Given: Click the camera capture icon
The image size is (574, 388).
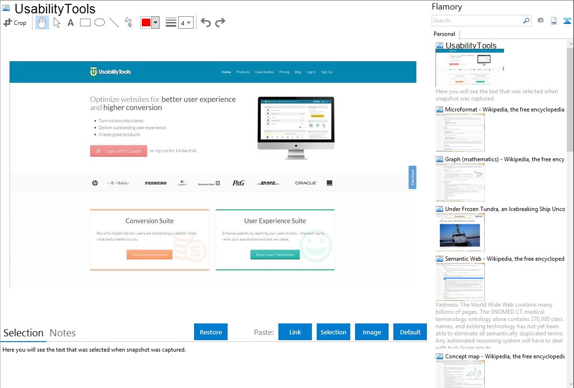Looking at the screenshot, I should click(540, 20).
